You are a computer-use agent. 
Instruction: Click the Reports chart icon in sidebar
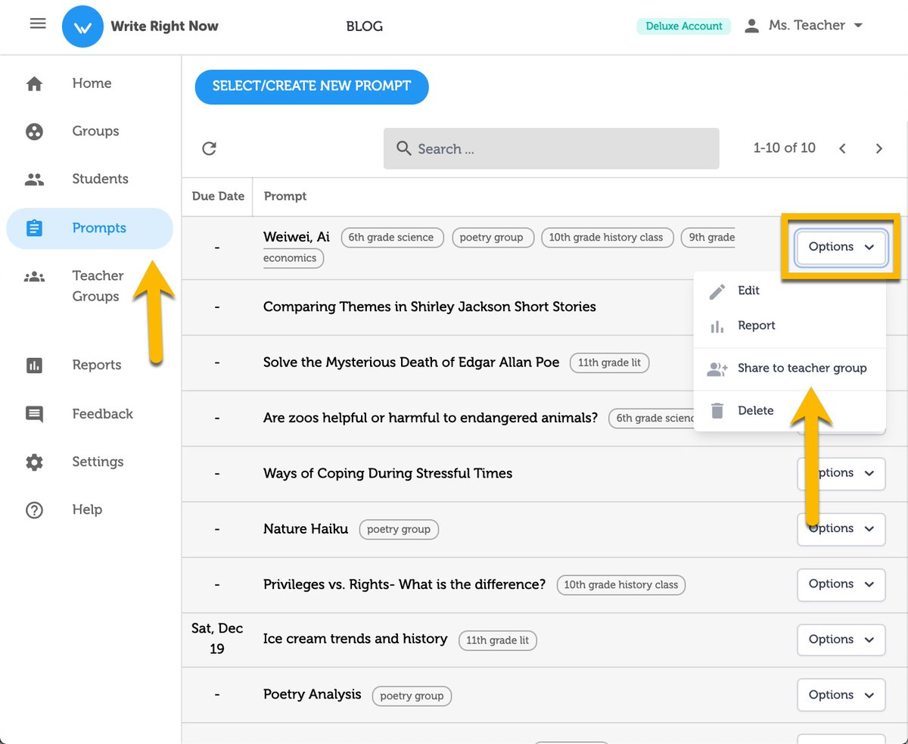(x=34, y=366)
